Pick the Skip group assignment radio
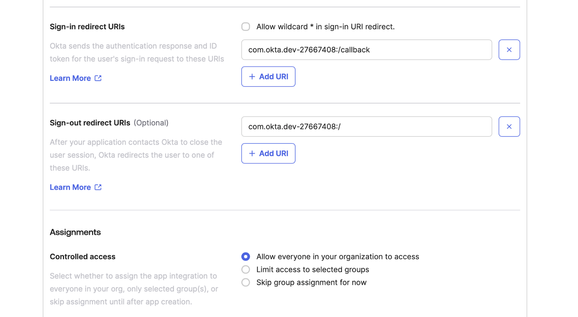 click(246, 282)
